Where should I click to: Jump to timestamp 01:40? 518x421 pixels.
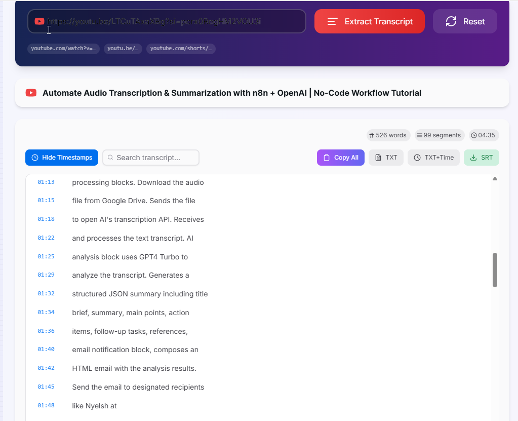coord(46,349)
